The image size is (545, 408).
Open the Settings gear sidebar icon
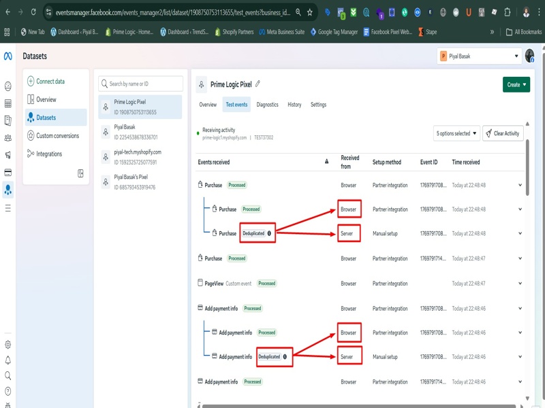7,345
